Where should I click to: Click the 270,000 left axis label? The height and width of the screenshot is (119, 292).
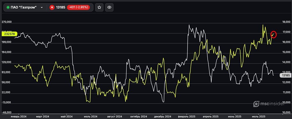pyautogui.click(x=7, y=22)
